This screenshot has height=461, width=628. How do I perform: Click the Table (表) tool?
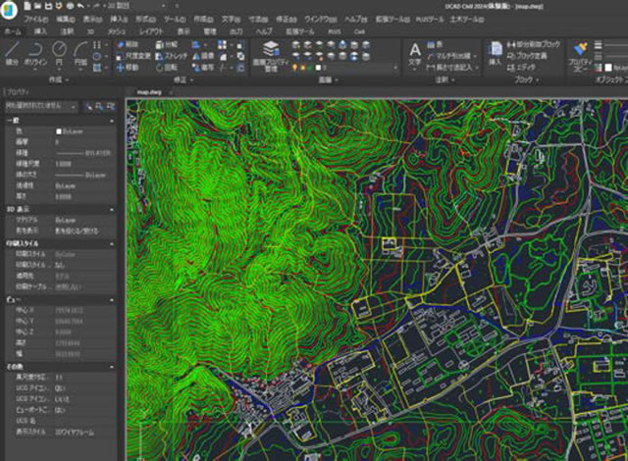click(435, 44)
